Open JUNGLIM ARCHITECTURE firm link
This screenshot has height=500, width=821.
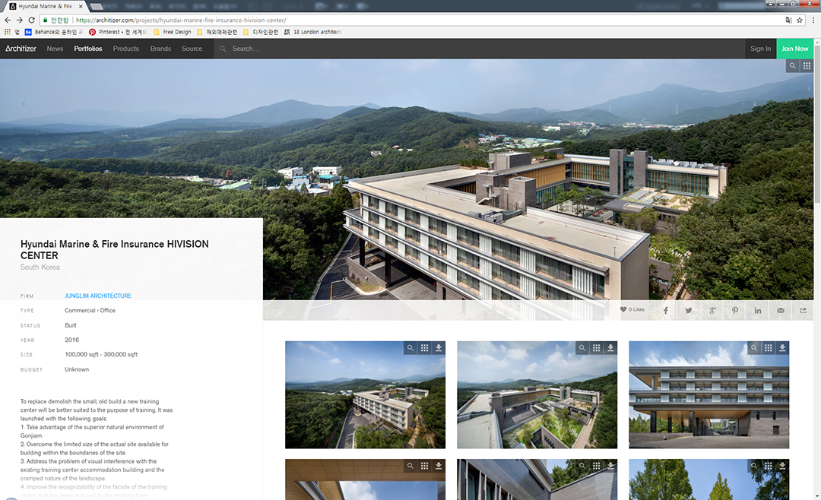tap(98, 296)
